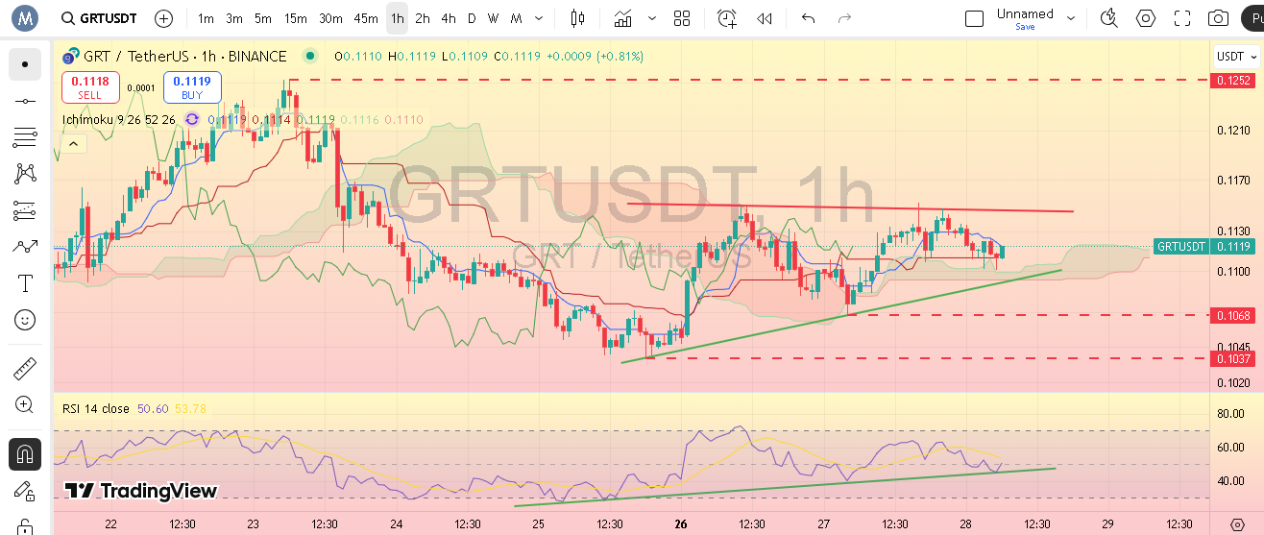Image resolution: width=1264 pixels, height=535 pixels.
Task: Select the 1h interval button
Action: point(397,18)
